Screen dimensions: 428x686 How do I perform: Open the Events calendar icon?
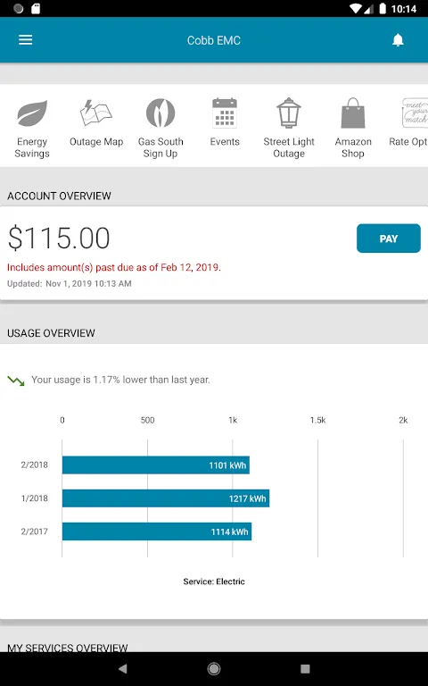(225, 113)
